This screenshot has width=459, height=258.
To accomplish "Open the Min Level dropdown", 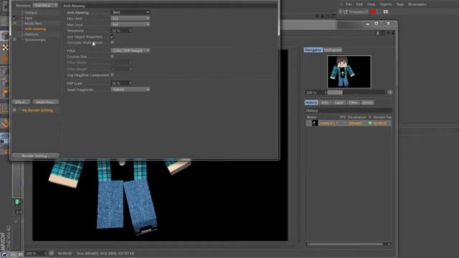I will tap(131, 19).
